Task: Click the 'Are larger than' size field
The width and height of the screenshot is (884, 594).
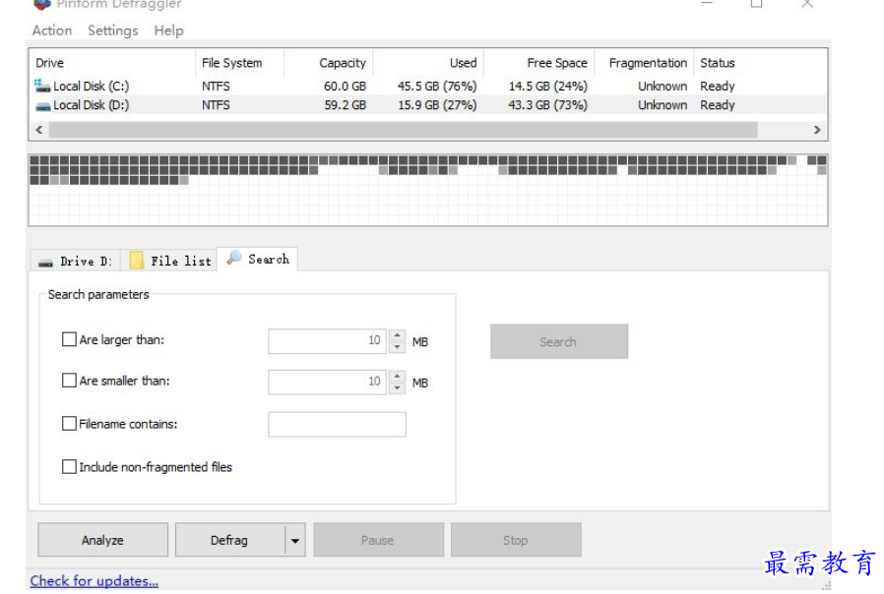Action: click(327, 341)
